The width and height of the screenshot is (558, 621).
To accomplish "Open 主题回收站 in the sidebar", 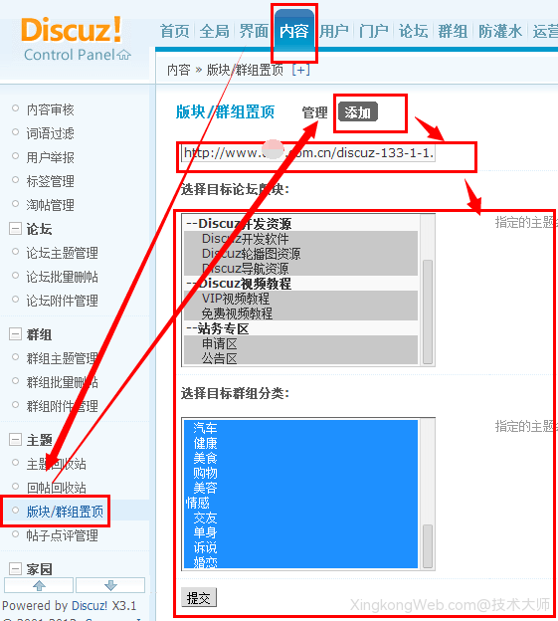I will pyautogui.click(x=56, y=464).
